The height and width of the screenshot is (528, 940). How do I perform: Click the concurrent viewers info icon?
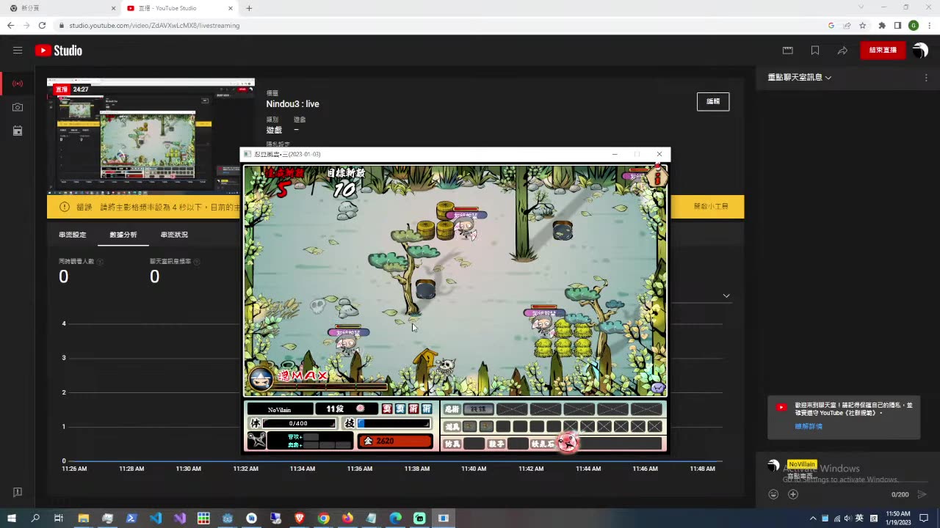click(x=100, y=262)
